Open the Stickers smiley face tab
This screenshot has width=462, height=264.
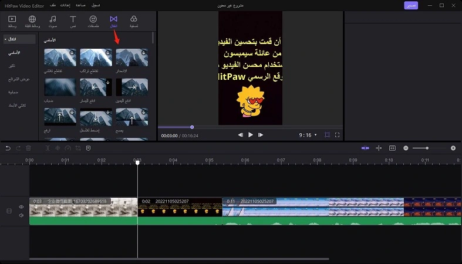pyautogui.click(x=93, y=22)
